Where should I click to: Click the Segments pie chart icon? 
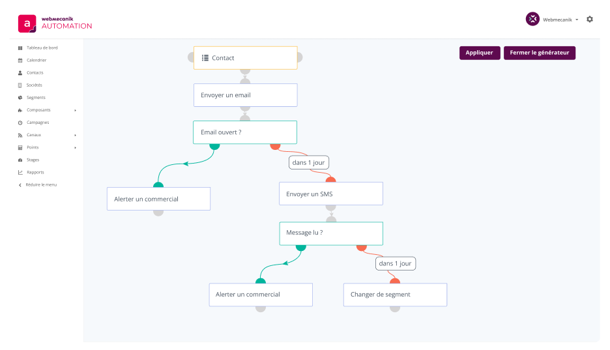[20, 98]
